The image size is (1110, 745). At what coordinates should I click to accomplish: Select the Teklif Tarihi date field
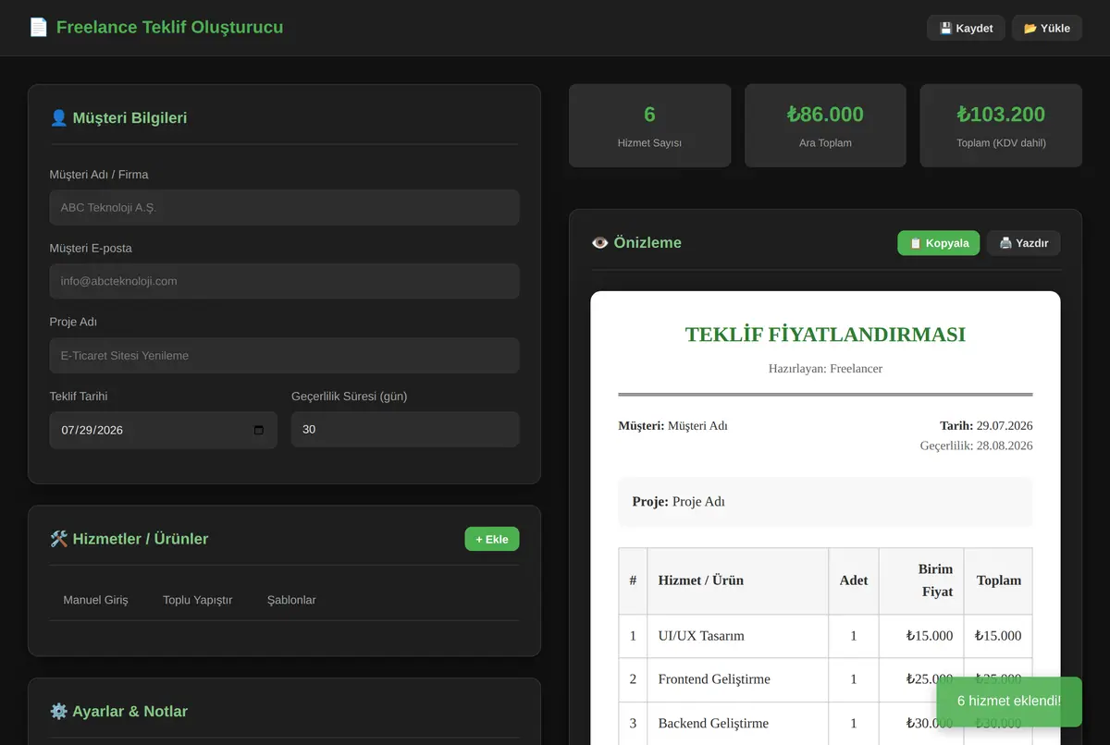tap(163, 430)
